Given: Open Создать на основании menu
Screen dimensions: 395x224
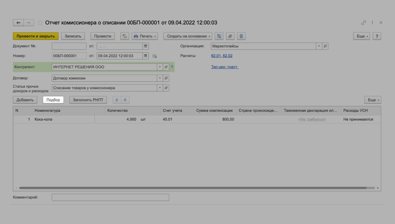Looking at the screenshot, I should pyautogui.click(x=188, y=36).
